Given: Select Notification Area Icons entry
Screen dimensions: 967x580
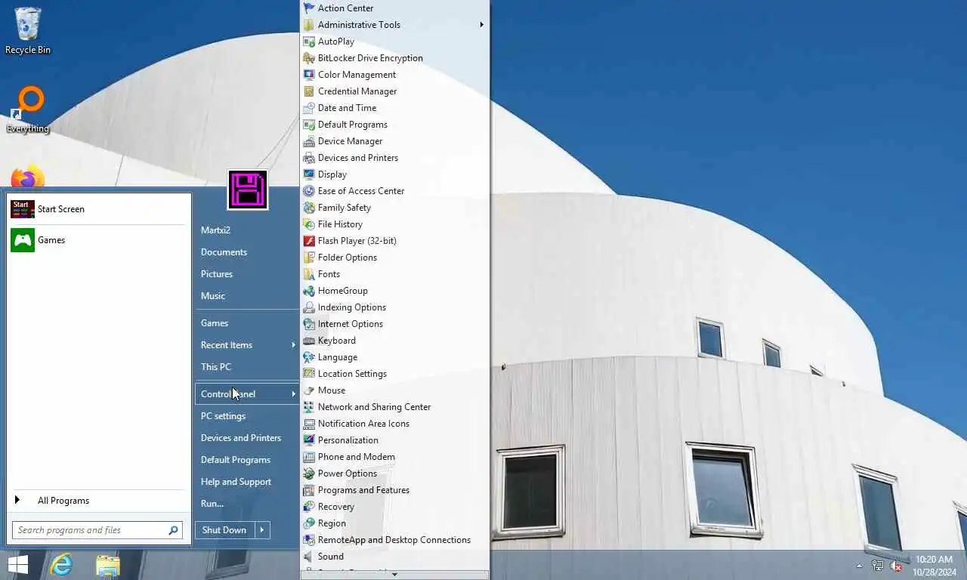Looking at the screenshot, I should [x=363, y=424].
